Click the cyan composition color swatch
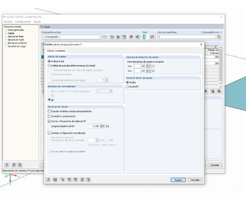The image size is (246, 201). point(144,37)
